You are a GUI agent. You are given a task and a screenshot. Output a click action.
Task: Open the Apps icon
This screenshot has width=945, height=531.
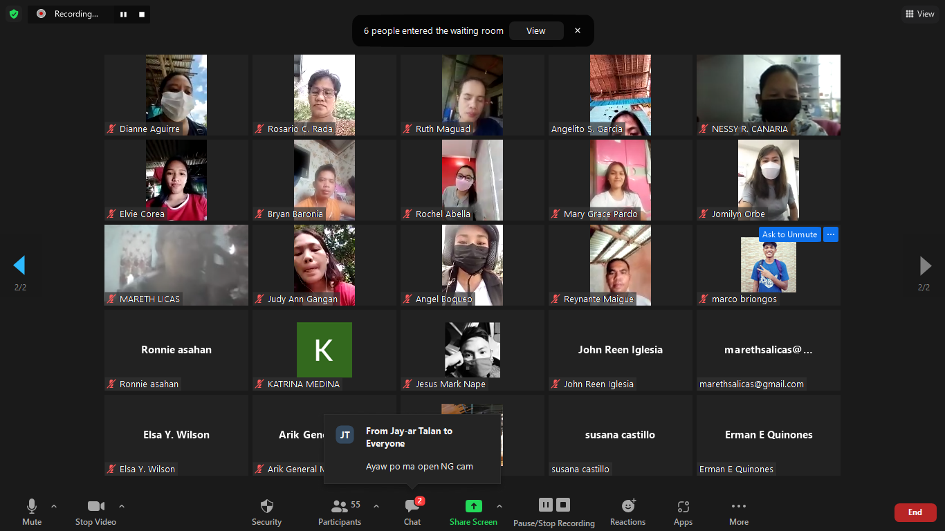pos(683,506)
